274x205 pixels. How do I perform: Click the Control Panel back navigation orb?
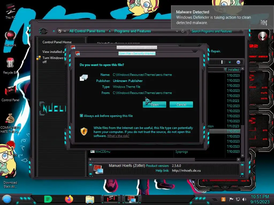pyautogui.click(x=43, y=31)
